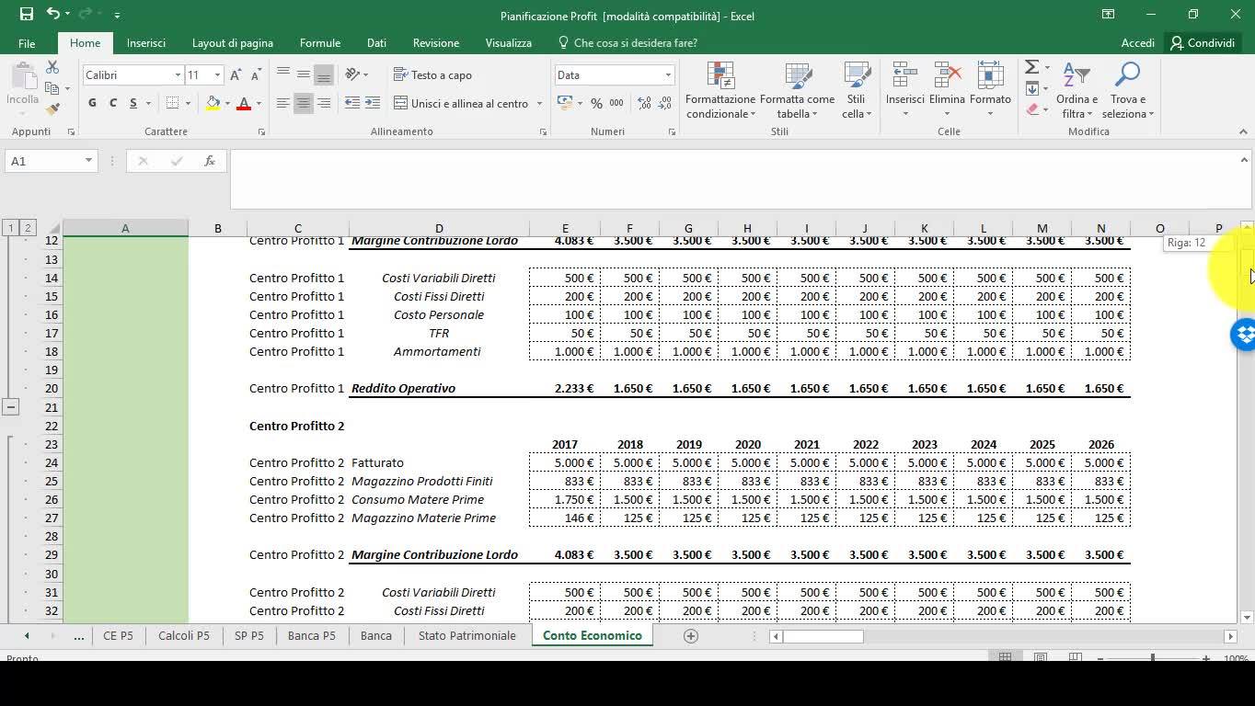
Task: Align text to top
Action: [x=282, y=74]
